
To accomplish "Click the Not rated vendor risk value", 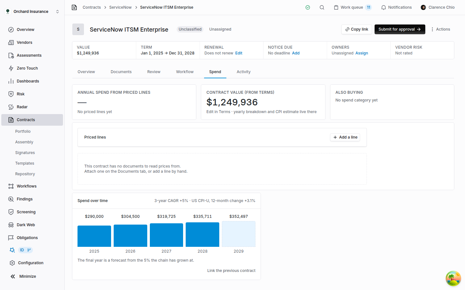I will click(404, 53).
